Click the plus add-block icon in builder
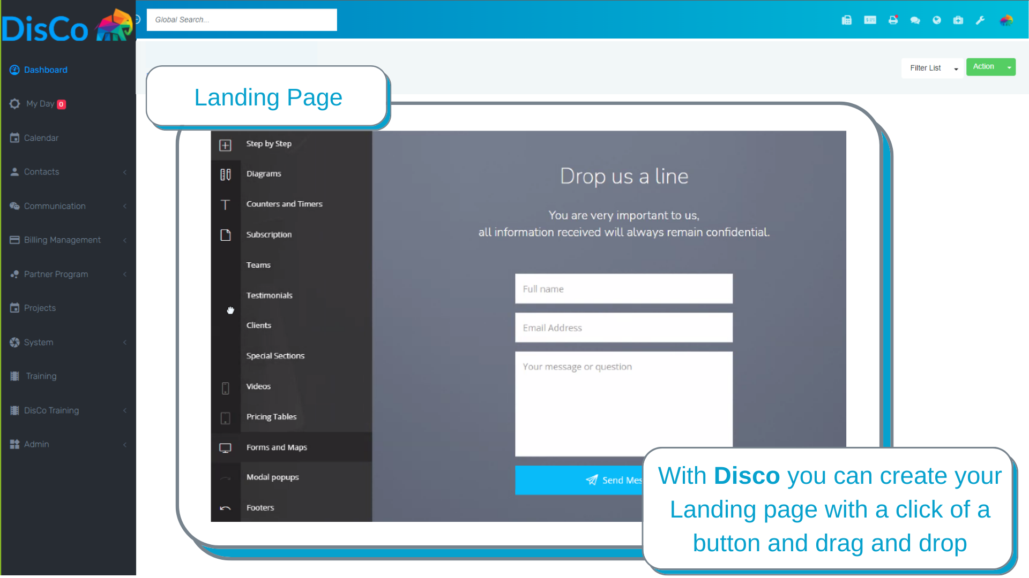This screenshot has width=1029, height=578. [x=226, y=145]
